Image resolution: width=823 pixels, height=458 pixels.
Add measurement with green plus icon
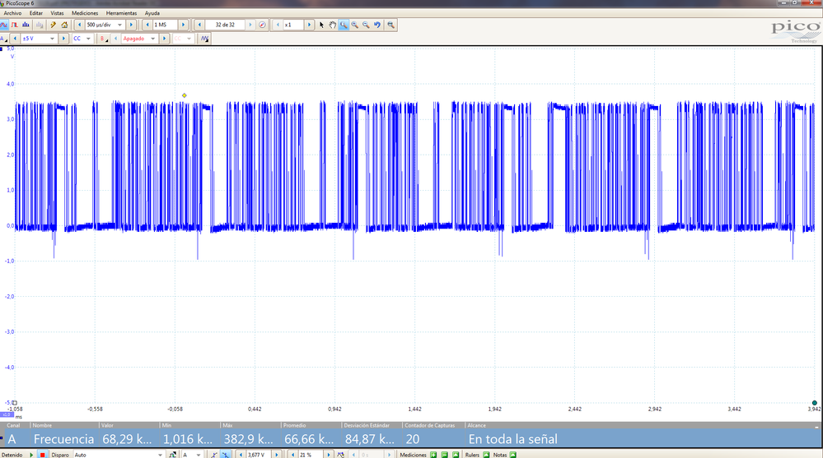click(x=433, y=455)
